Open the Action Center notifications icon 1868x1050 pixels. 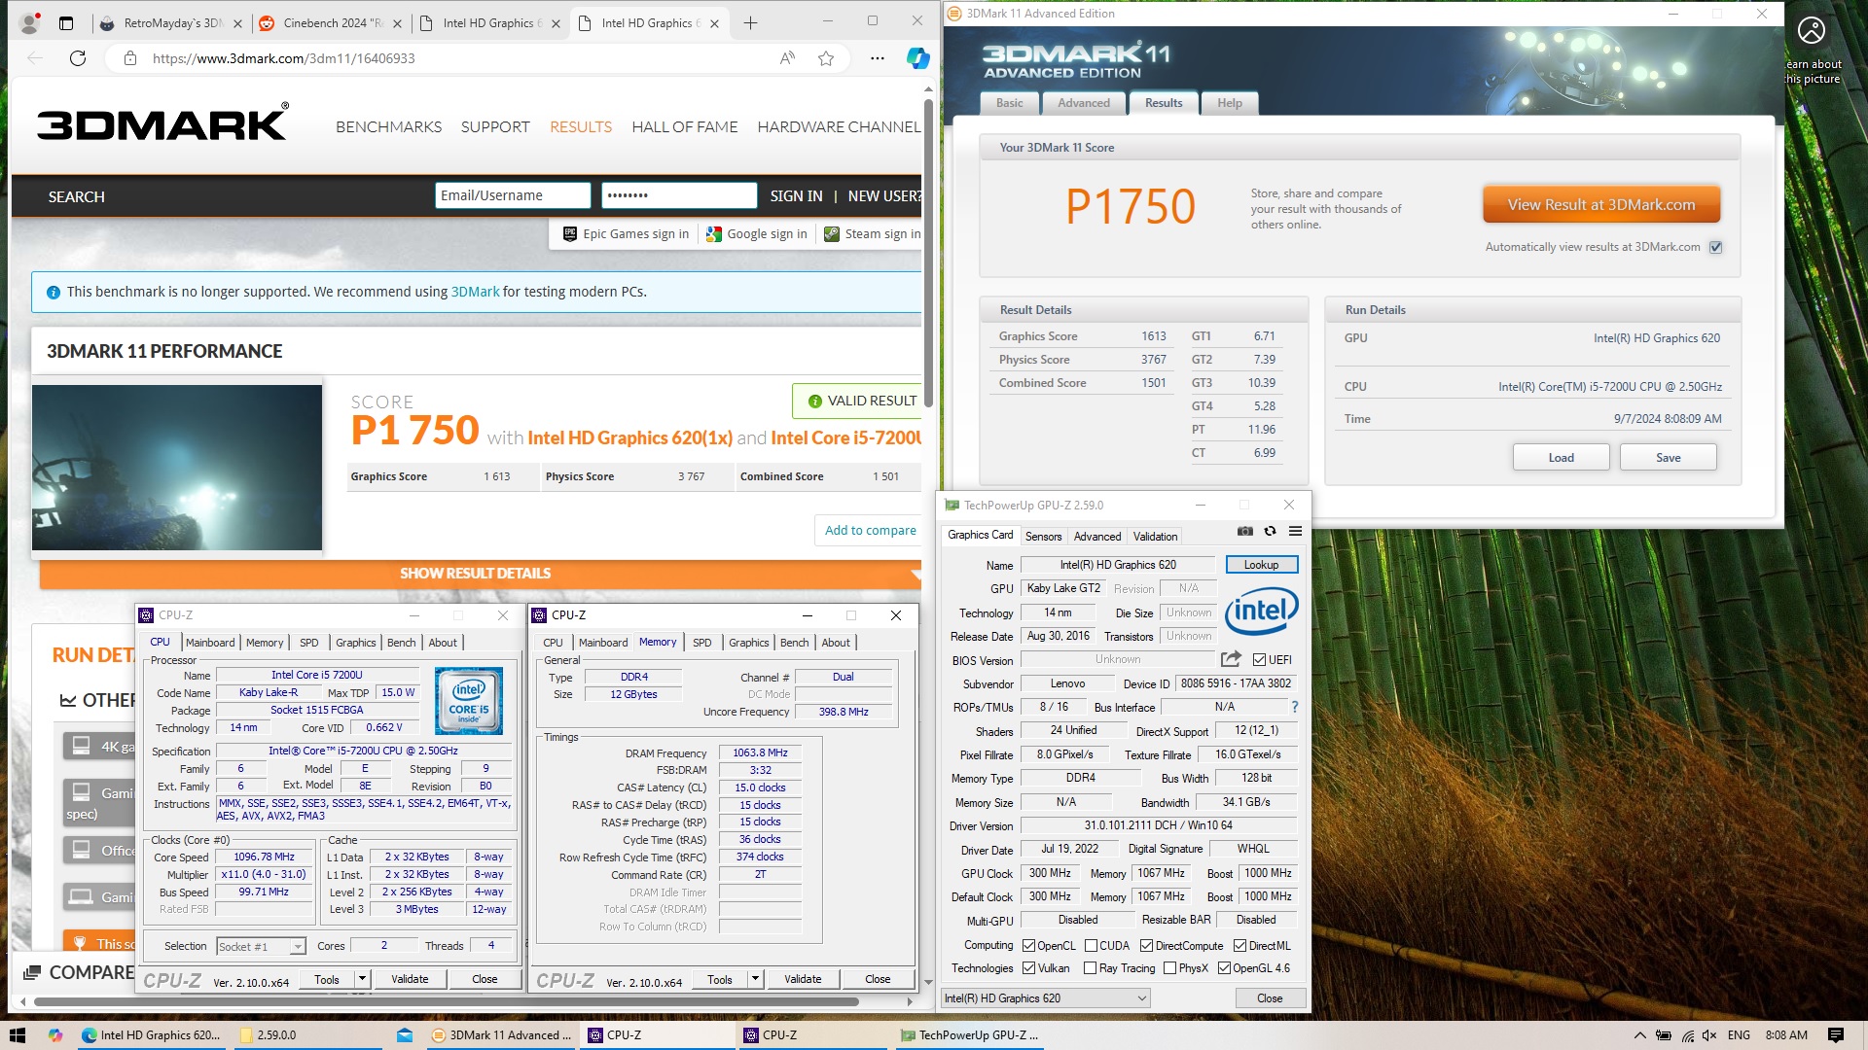coord(1835,1035)
